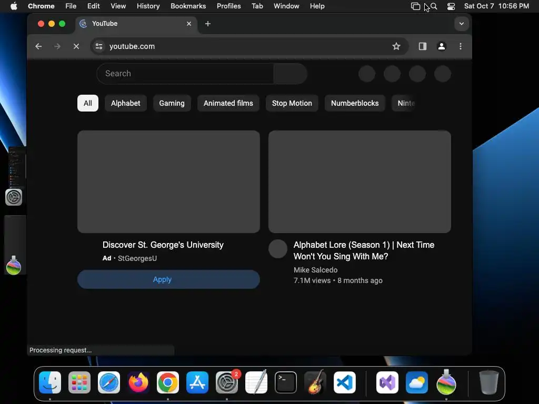Launch GarageBand from the Dock
The height and width of the screenshot is (404, 539).
315,382
